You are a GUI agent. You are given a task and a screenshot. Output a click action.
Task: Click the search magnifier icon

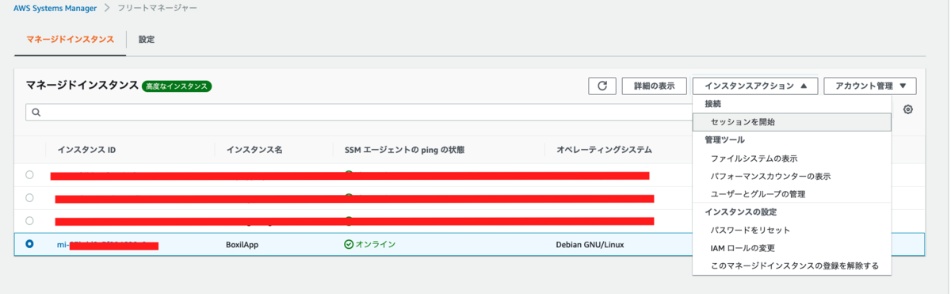tap(36, 113)
